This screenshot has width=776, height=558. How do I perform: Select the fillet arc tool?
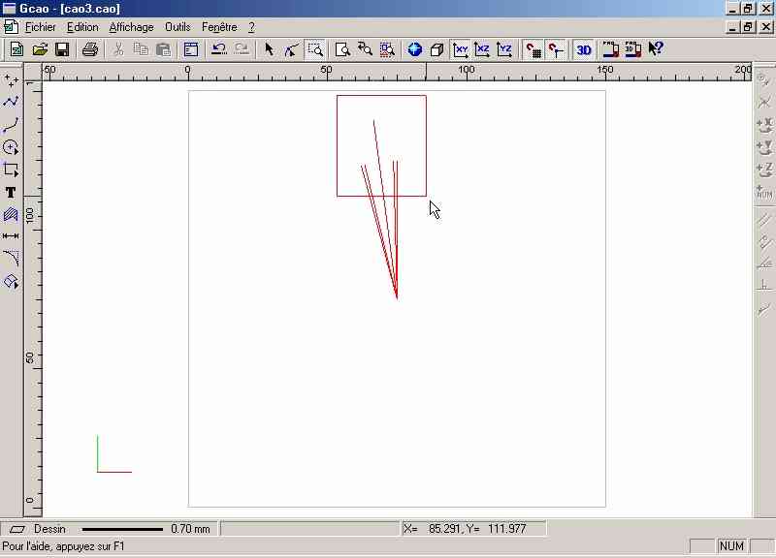(11, 258)
